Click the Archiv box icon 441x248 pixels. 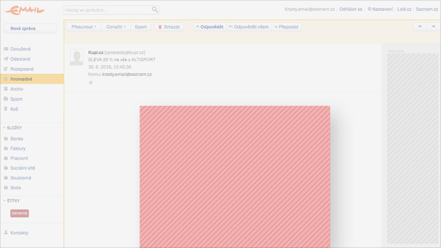[x=6, y=89]
